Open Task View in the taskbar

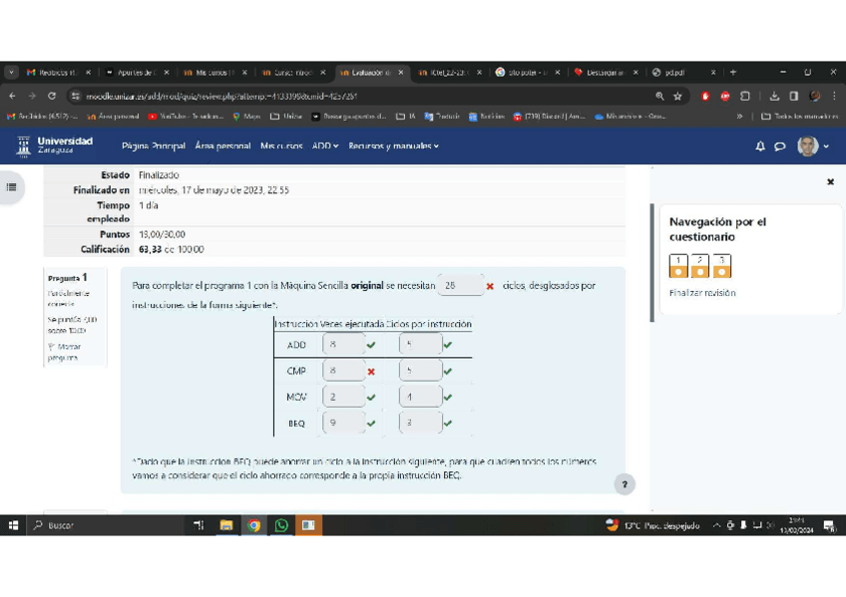click(199, 525)
